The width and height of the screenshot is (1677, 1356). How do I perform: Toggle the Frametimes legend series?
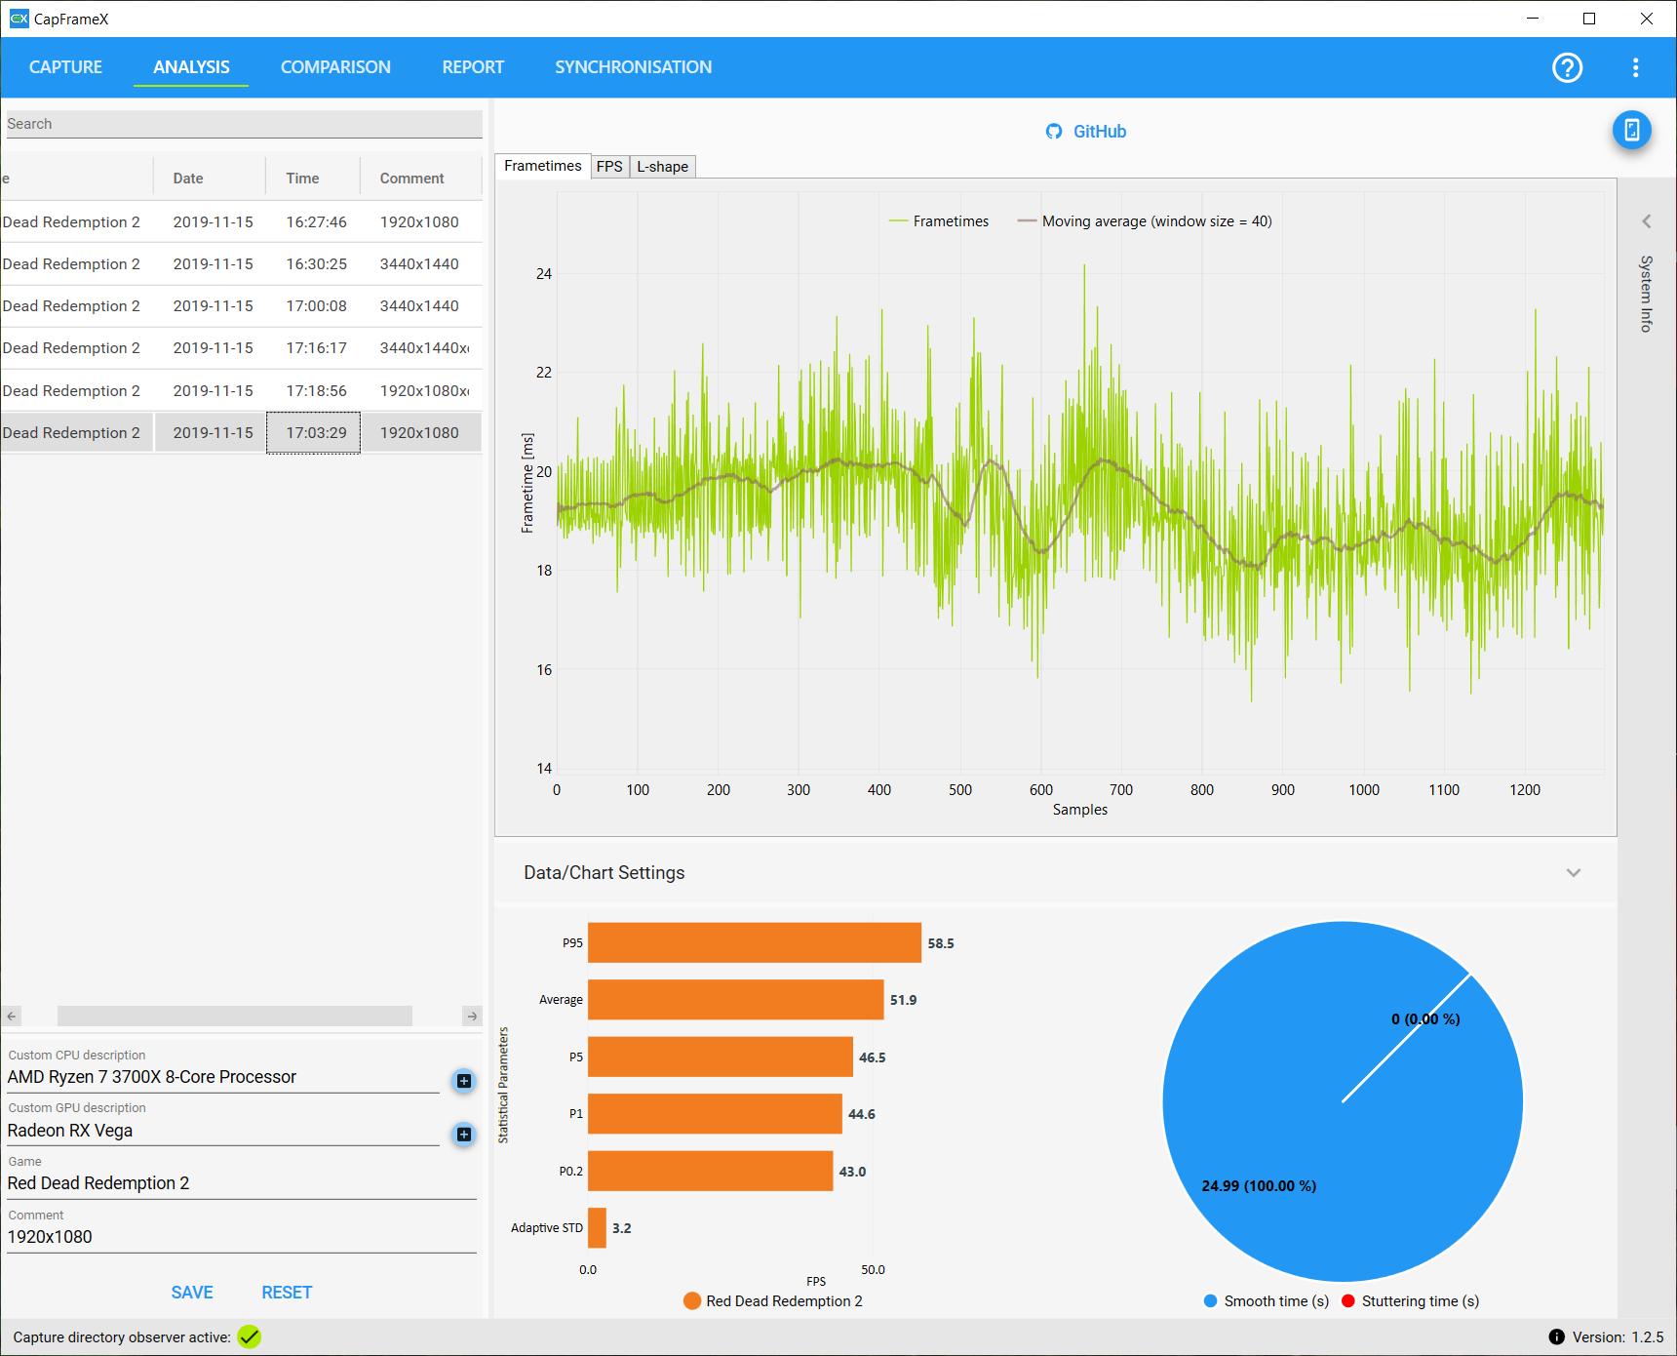(938, 221)
